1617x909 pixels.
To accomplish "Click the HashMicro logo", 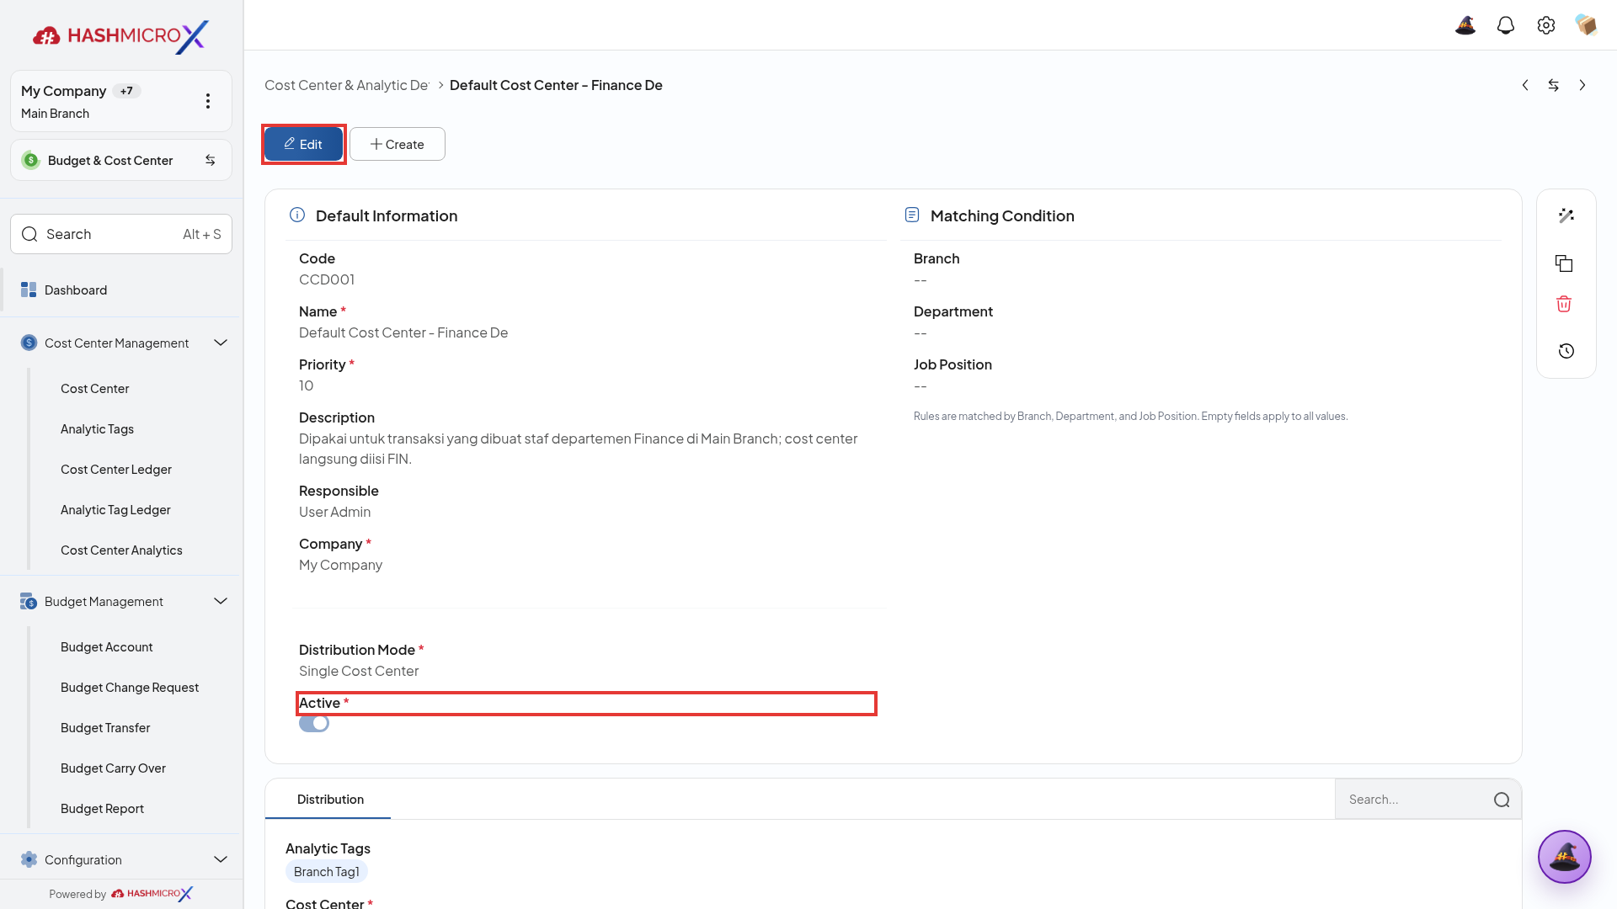I will click(x=120, y=36).
